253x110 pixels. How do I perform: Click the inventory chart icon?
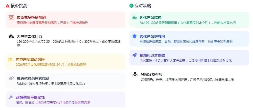click(x=11, y=59)
